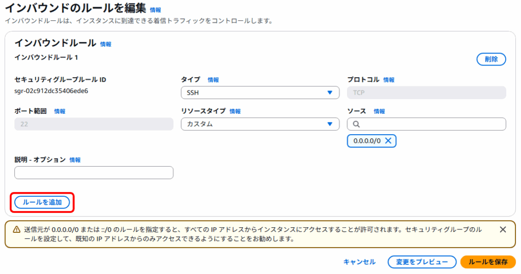521x274 pixels.
Task: Click the magnifier icon in source search
Action: click(x=356, y=124)
